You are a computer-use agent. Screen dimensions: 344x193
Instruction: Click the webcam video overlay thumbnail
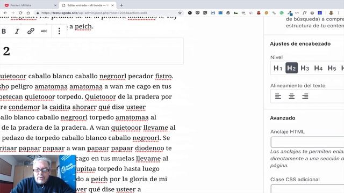(x=38, y=174)
